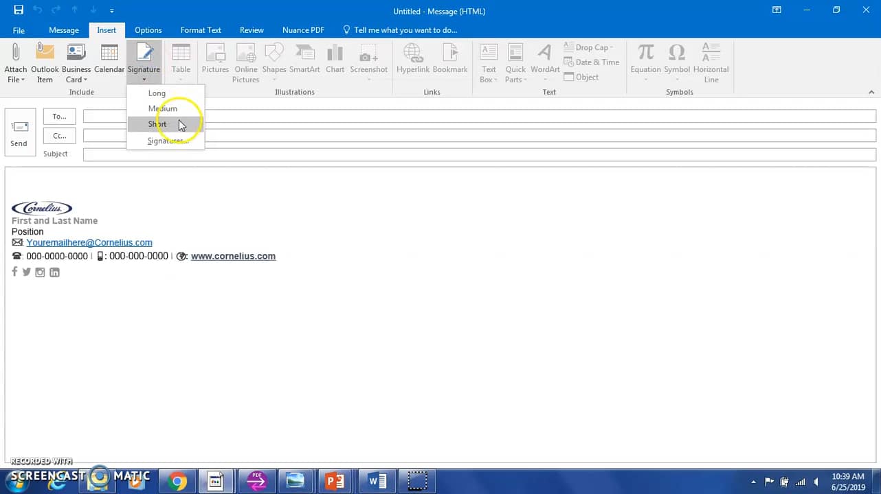The width and height of the screenshot is (881, 494).
Task: Click the Facebook icon in signature
Action: (x=14, y=272)
